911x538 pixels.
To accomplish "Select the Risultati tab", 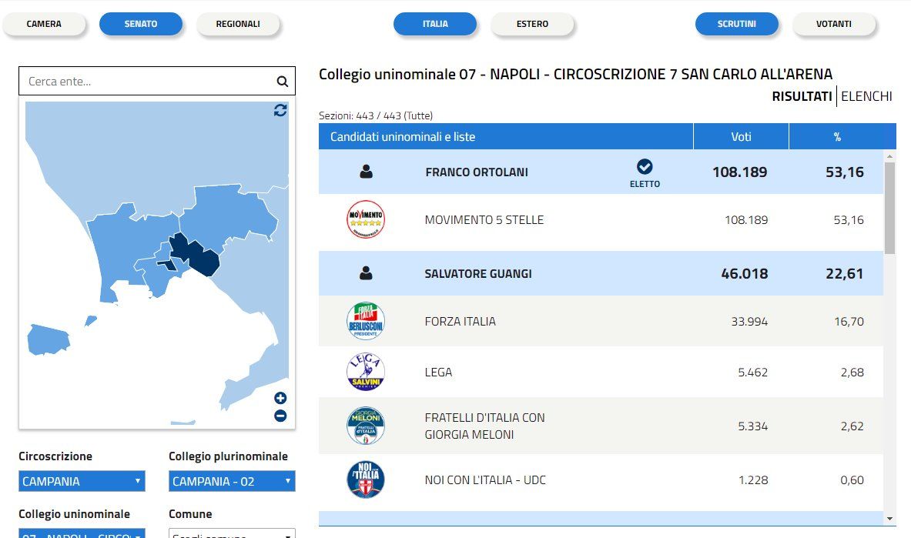I will pyautogui.click(x=802, y=96).
